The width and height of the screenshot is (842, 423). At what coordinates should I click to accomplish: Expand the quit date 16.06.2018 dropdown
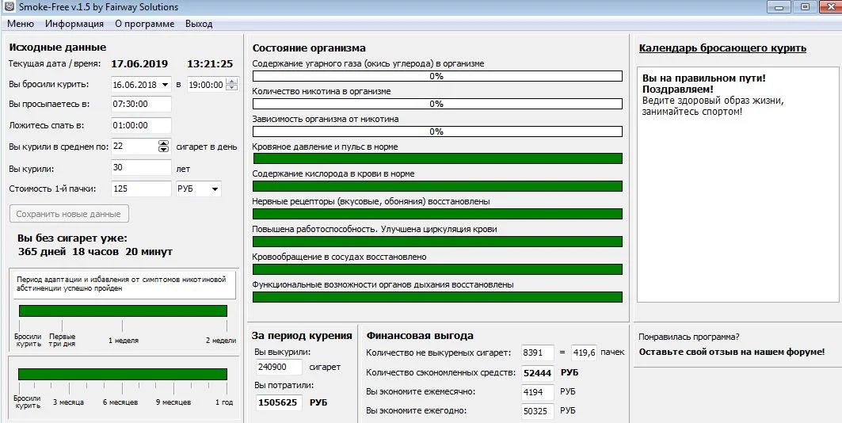pyautogui.click(x=165, y=85)
